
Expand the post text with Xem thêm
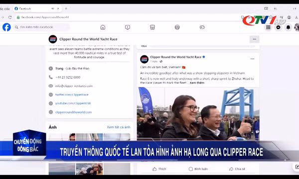pyautogui.click(x=197, y=83)
